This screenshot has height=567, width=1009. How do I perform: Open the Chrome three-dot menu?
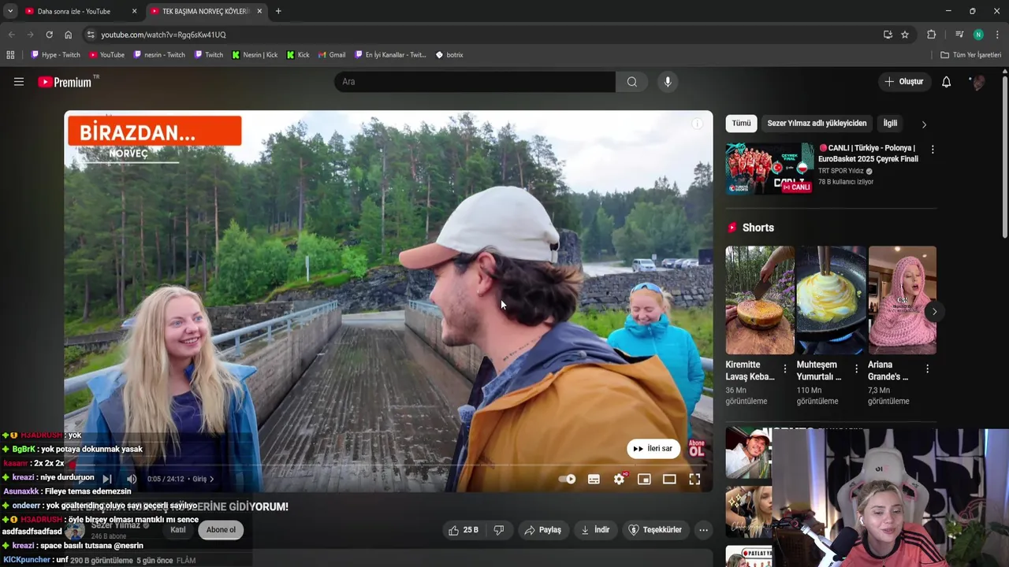(x=997, y=35)
